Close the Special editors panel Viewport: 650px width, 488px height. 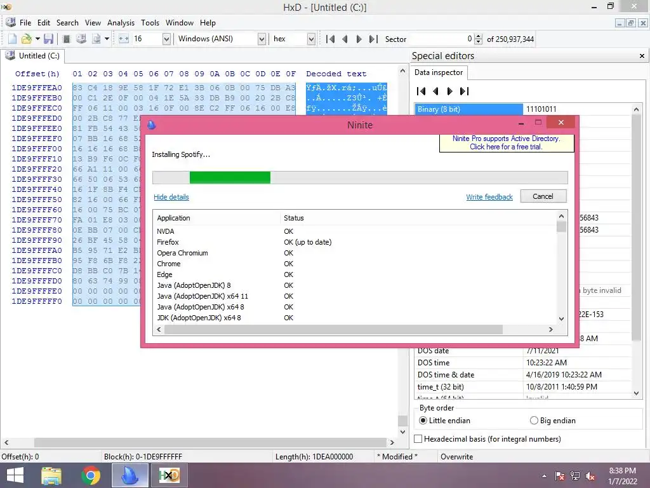point(642,56)
